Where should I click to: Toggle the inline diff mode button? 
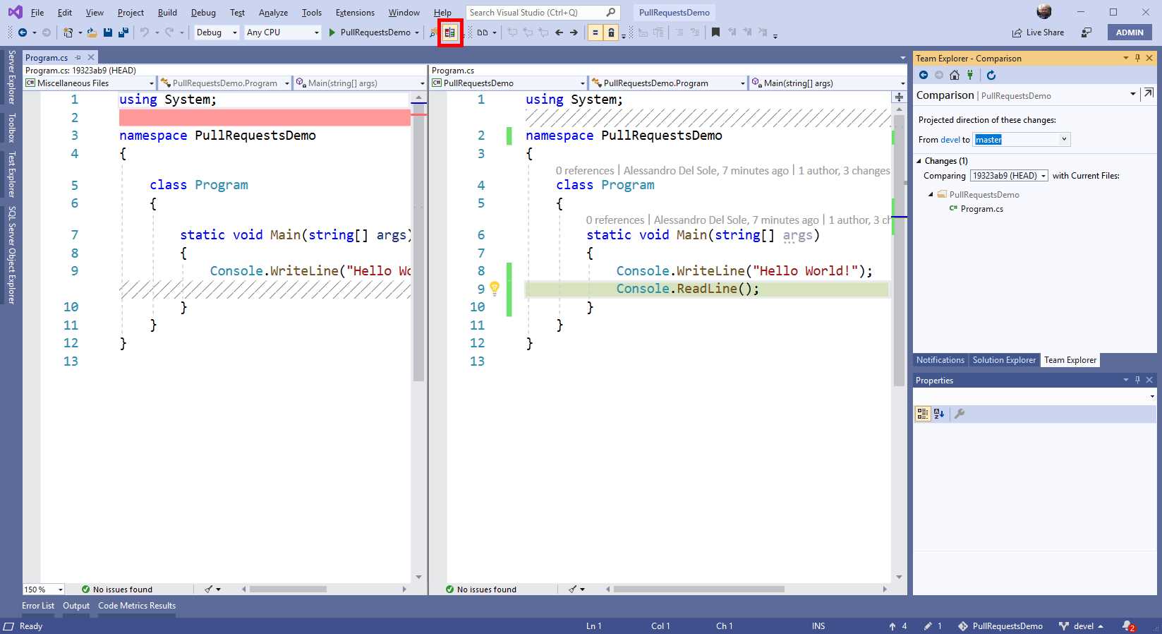pyautogui.click(x=595, y=32)
